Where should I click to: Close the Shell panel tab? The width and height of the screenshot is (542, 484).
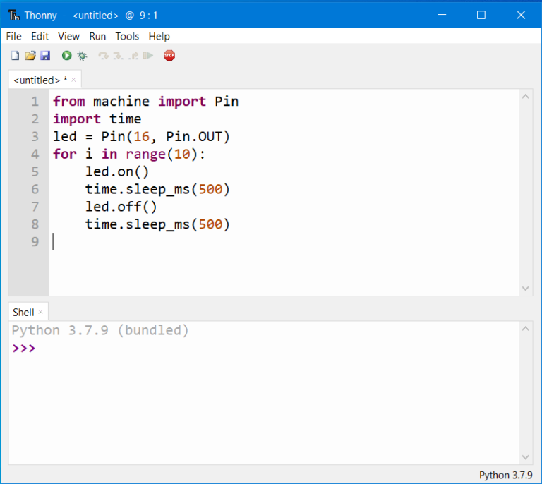click(x=40, y=312)
